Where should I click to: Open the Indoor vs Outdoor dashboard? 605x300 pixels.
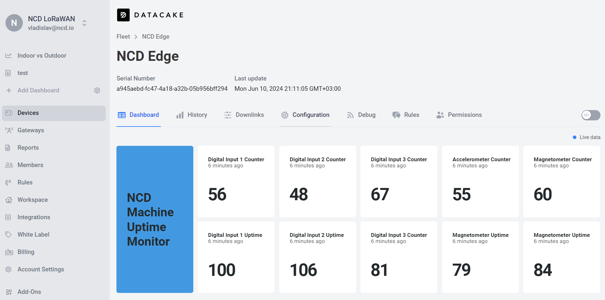(x=42, y=55)
